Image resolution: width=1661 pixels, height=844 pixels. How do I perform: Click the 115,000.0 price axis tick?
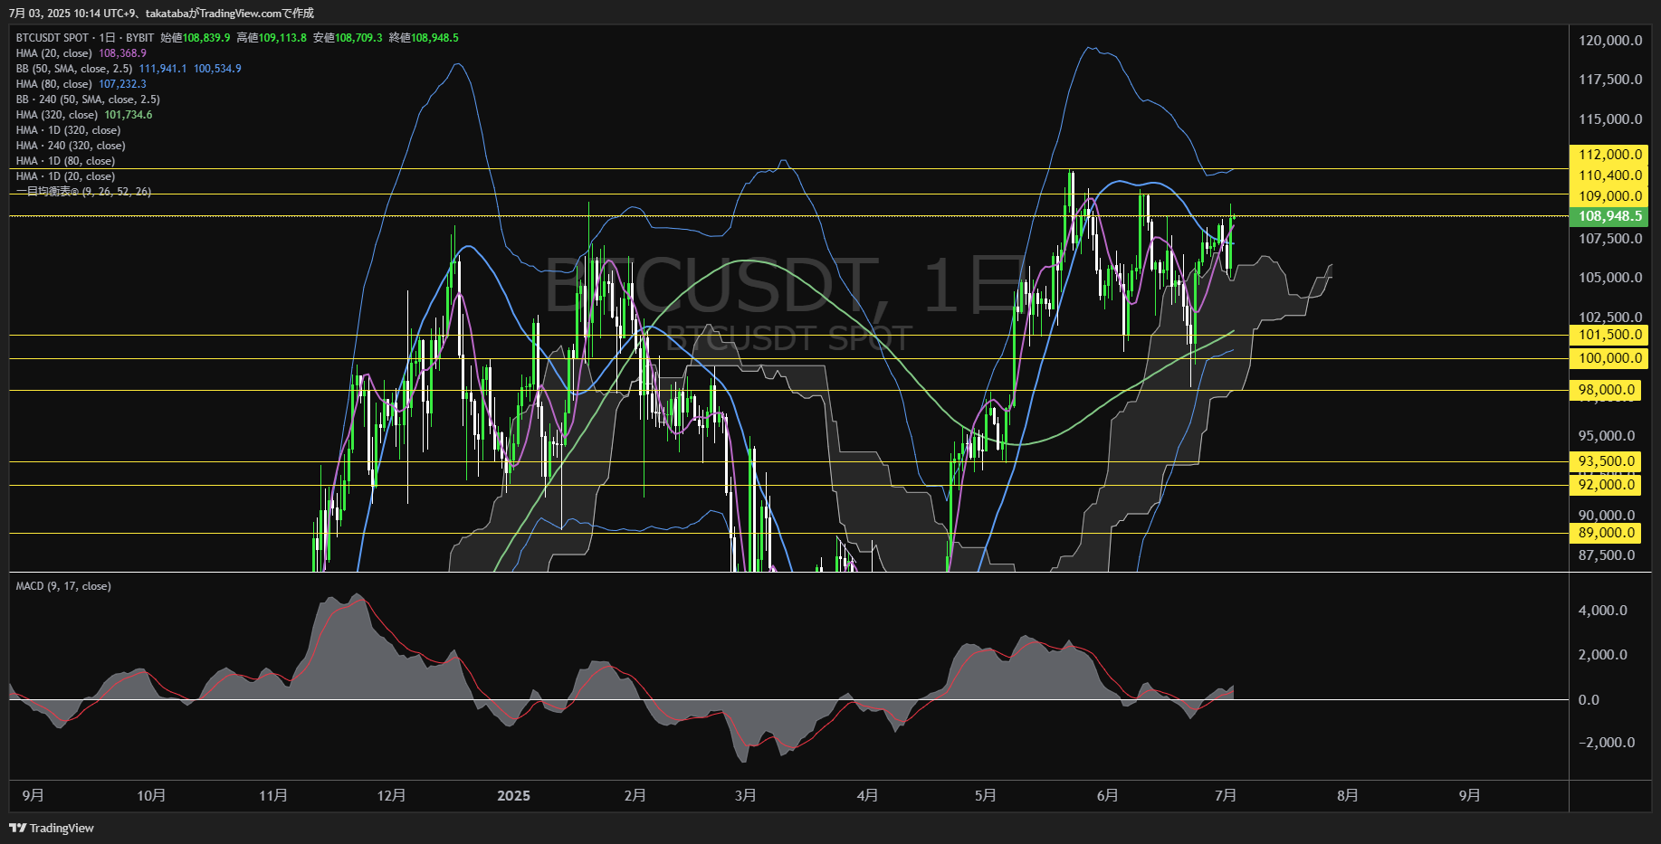[1610, 119]
